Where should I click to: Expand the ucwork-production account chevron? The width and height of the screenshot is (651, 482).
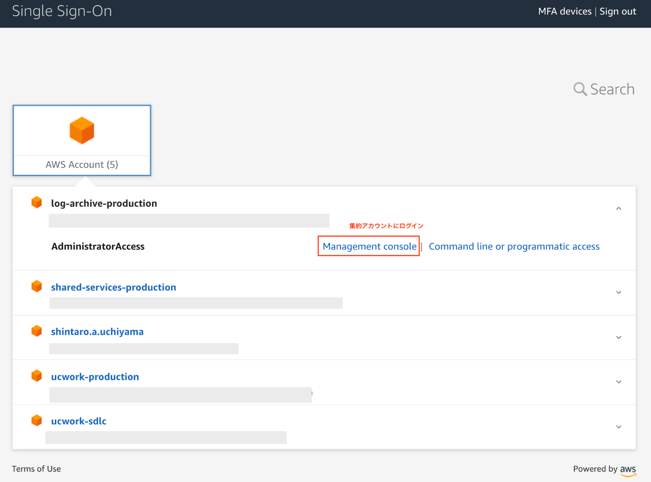618,382
